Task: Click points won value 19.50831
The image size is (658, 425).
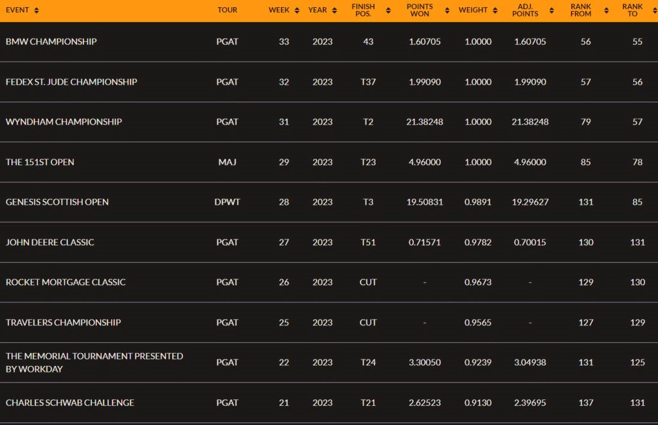Action: (x=425, y=202)
